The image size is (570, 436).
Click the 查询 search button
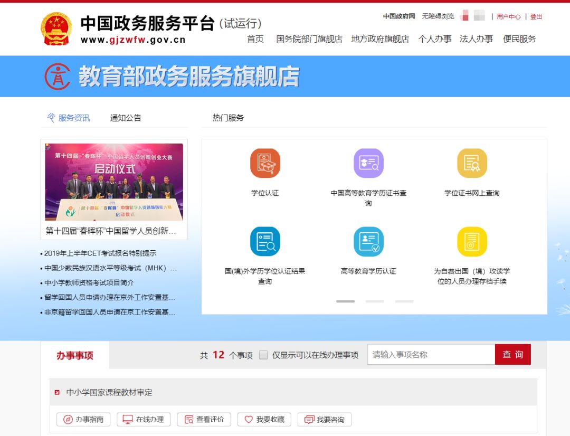(x=512, y=355)
